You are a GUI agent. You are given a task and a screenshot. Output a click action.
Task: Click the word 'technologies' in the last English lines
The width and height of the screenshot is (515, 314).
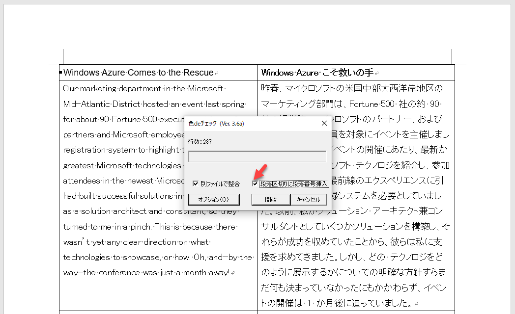click(x=86, y=257)
